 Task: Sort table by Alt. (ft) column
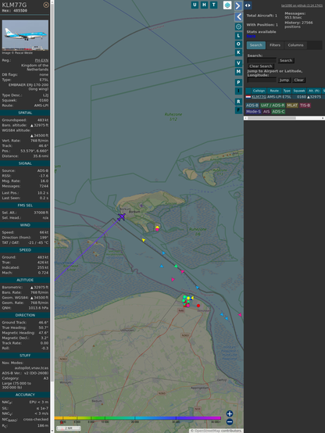[314, 91]
